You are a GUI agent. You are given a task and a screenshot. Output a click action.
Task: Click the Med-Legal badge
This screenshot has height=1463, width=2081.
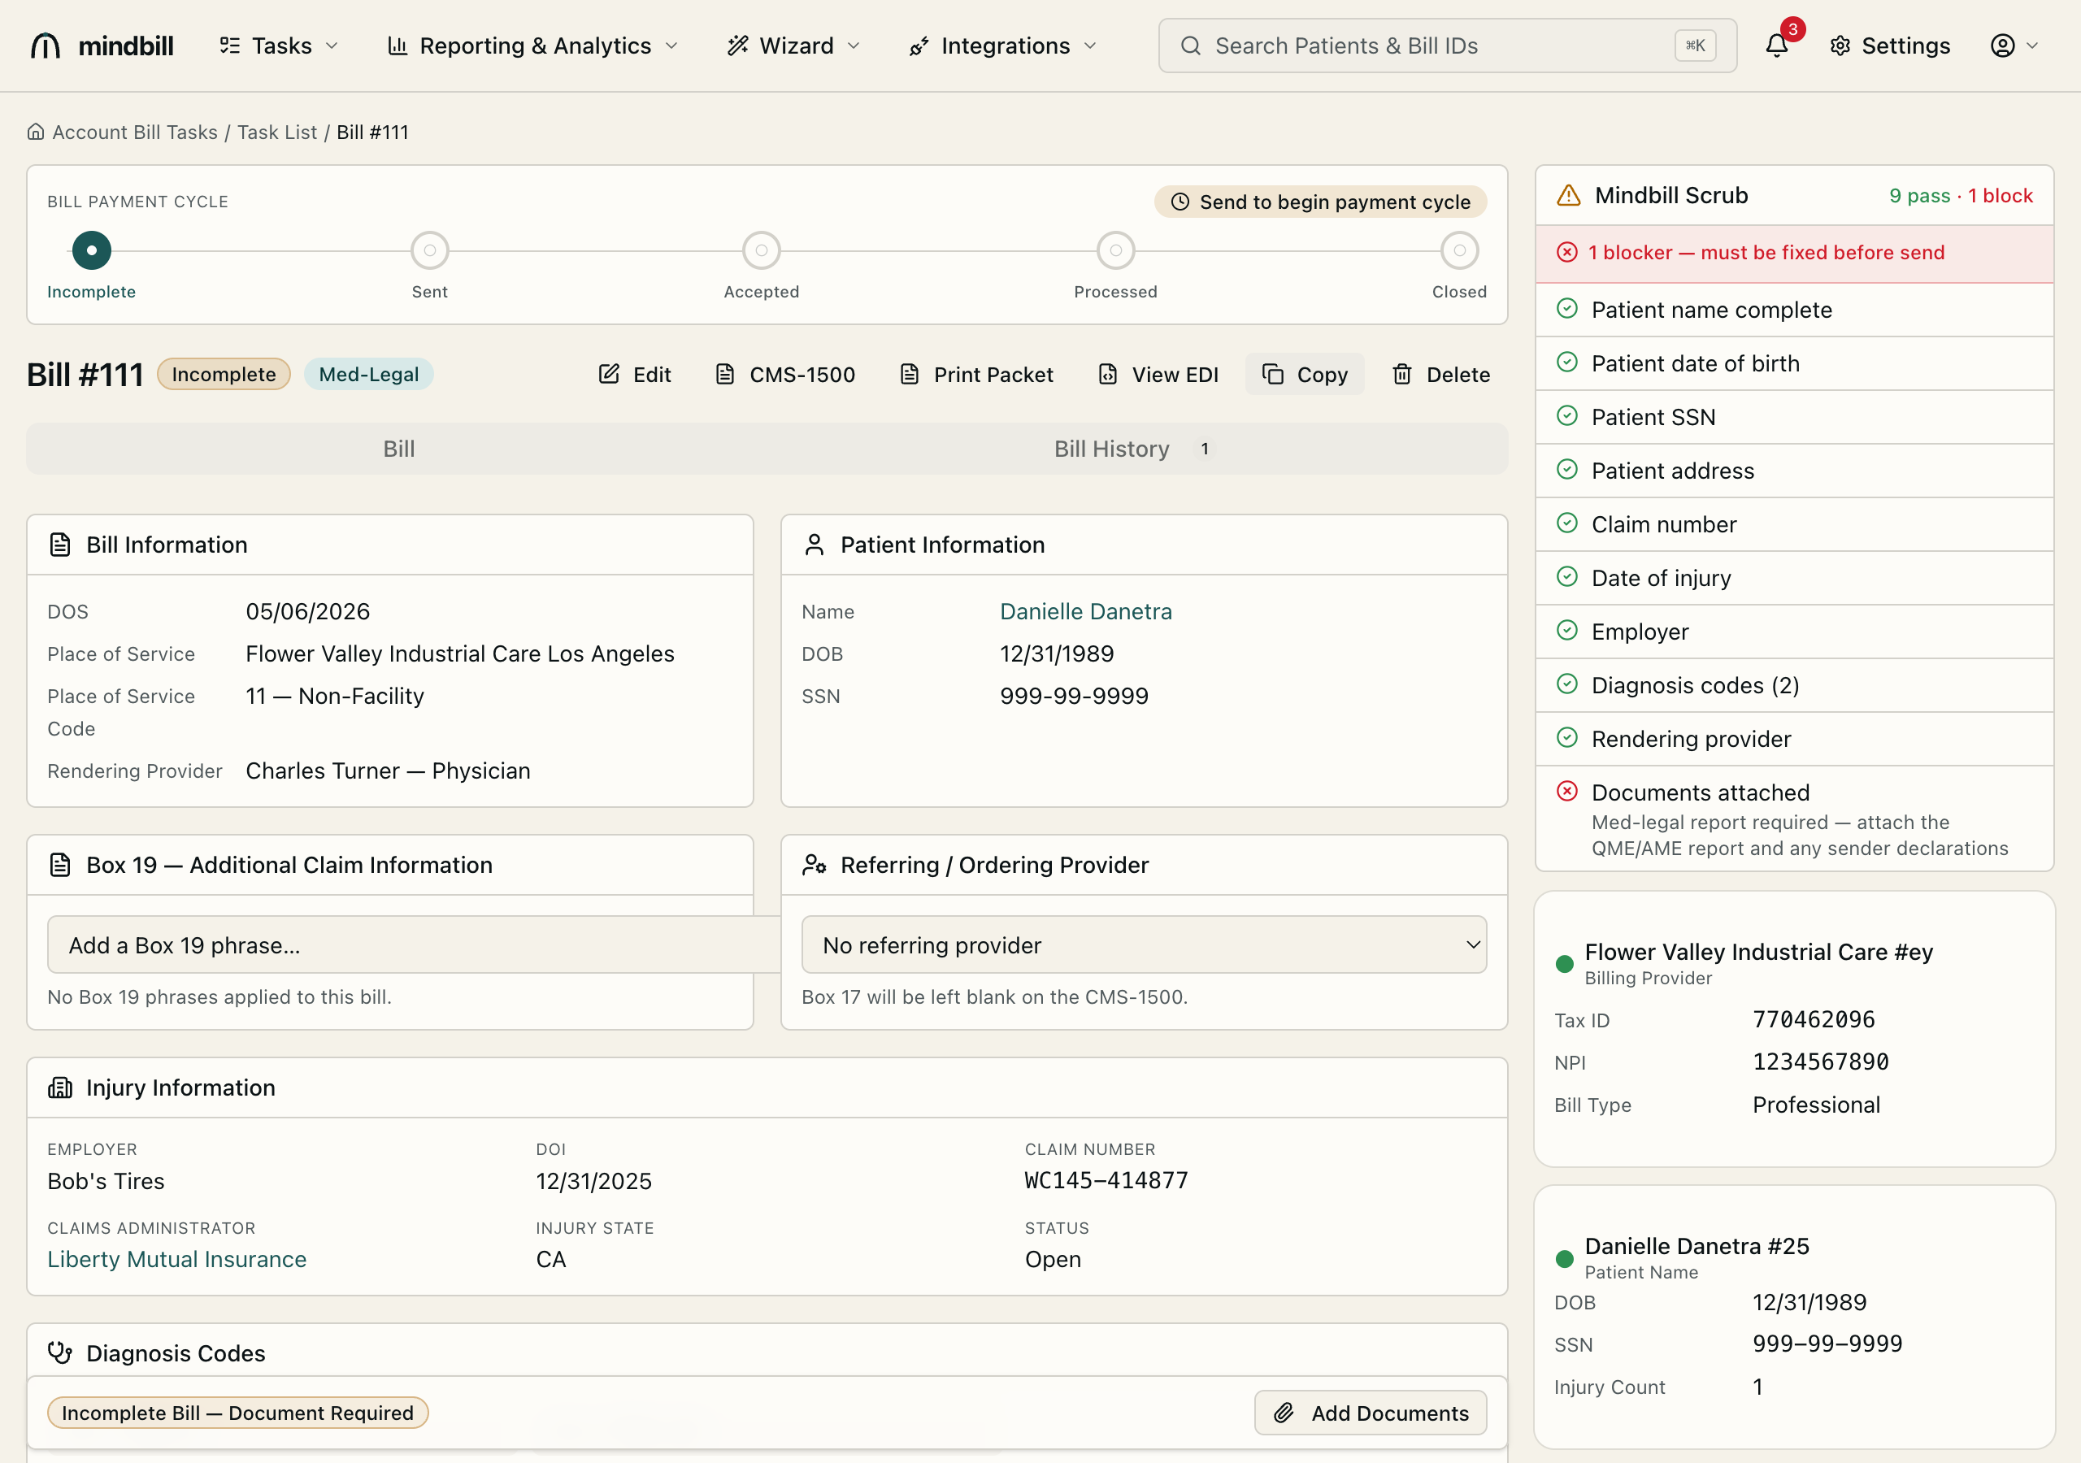click(369, 373)
